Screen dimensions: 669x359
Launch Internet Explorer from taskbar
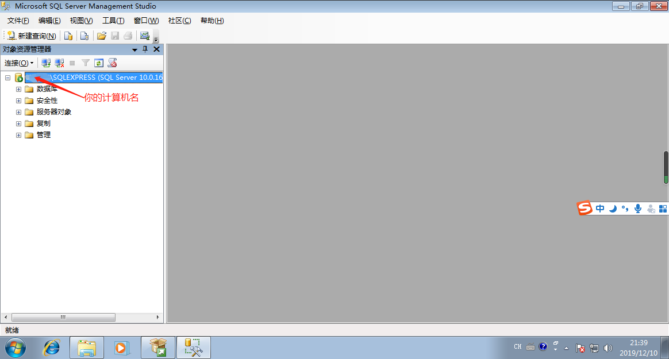[52, 348]
